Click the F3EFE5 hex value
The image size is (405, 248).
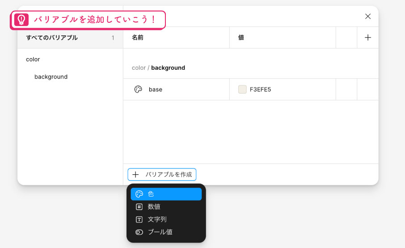[260, 89]
